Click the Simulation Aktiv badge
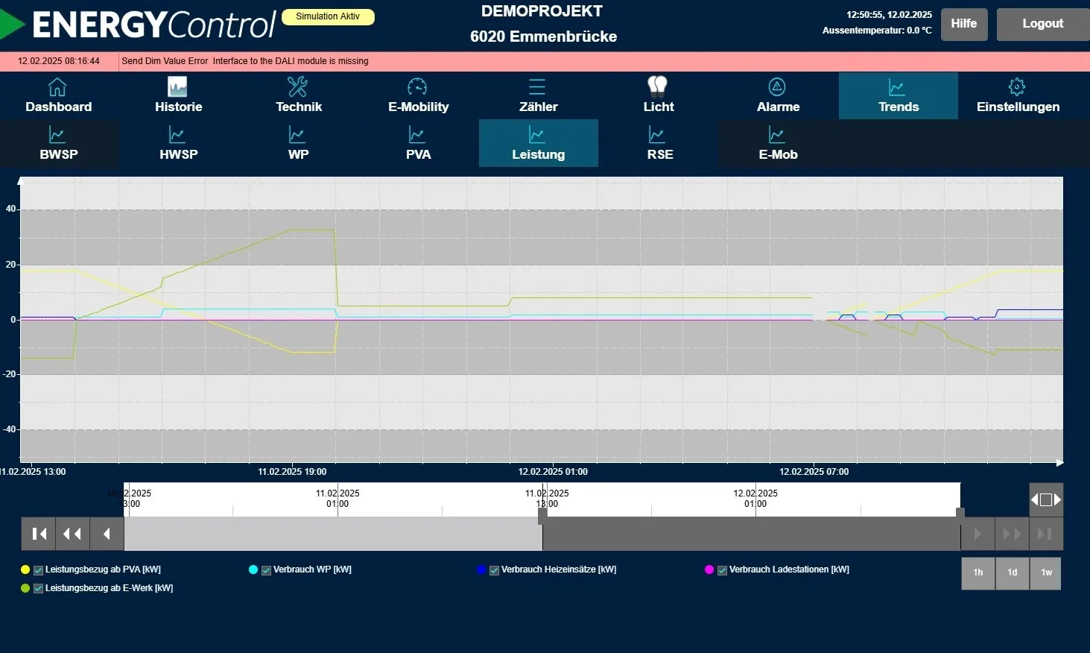The width and height of the screenshot is (1090, 653). [328, 16]
